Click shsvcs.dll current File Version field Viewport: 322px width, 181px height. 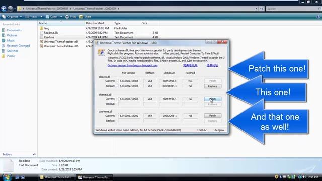point(129,81)
